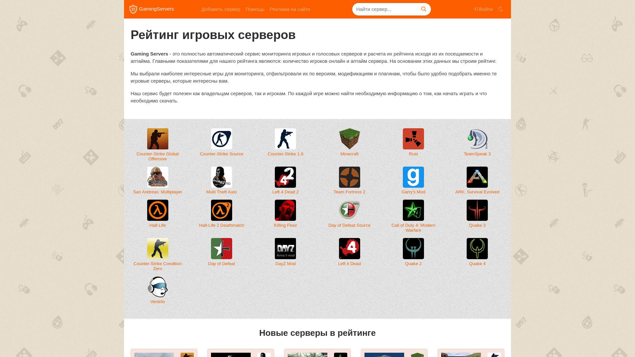Open the Добавить сервер menu item
Image resolution: width=635 pixels, height=357 pixels.
[x=221, y=9]
